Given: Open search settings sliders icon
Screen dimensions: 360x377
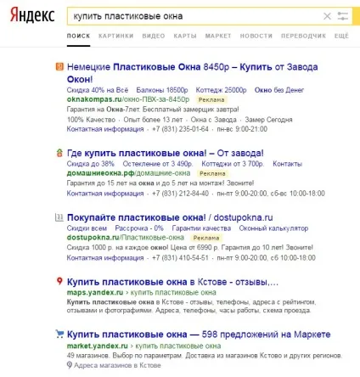Looking at the screenshot, I should tap(342, 16).
